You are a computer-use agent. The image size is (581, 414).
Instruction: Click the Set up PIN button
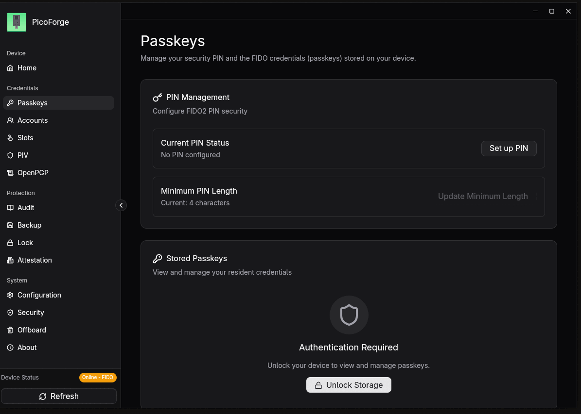[x=509, y=149]
